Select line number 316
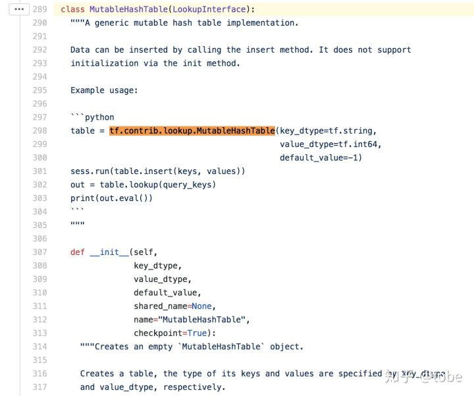 (x=40, y=374)
